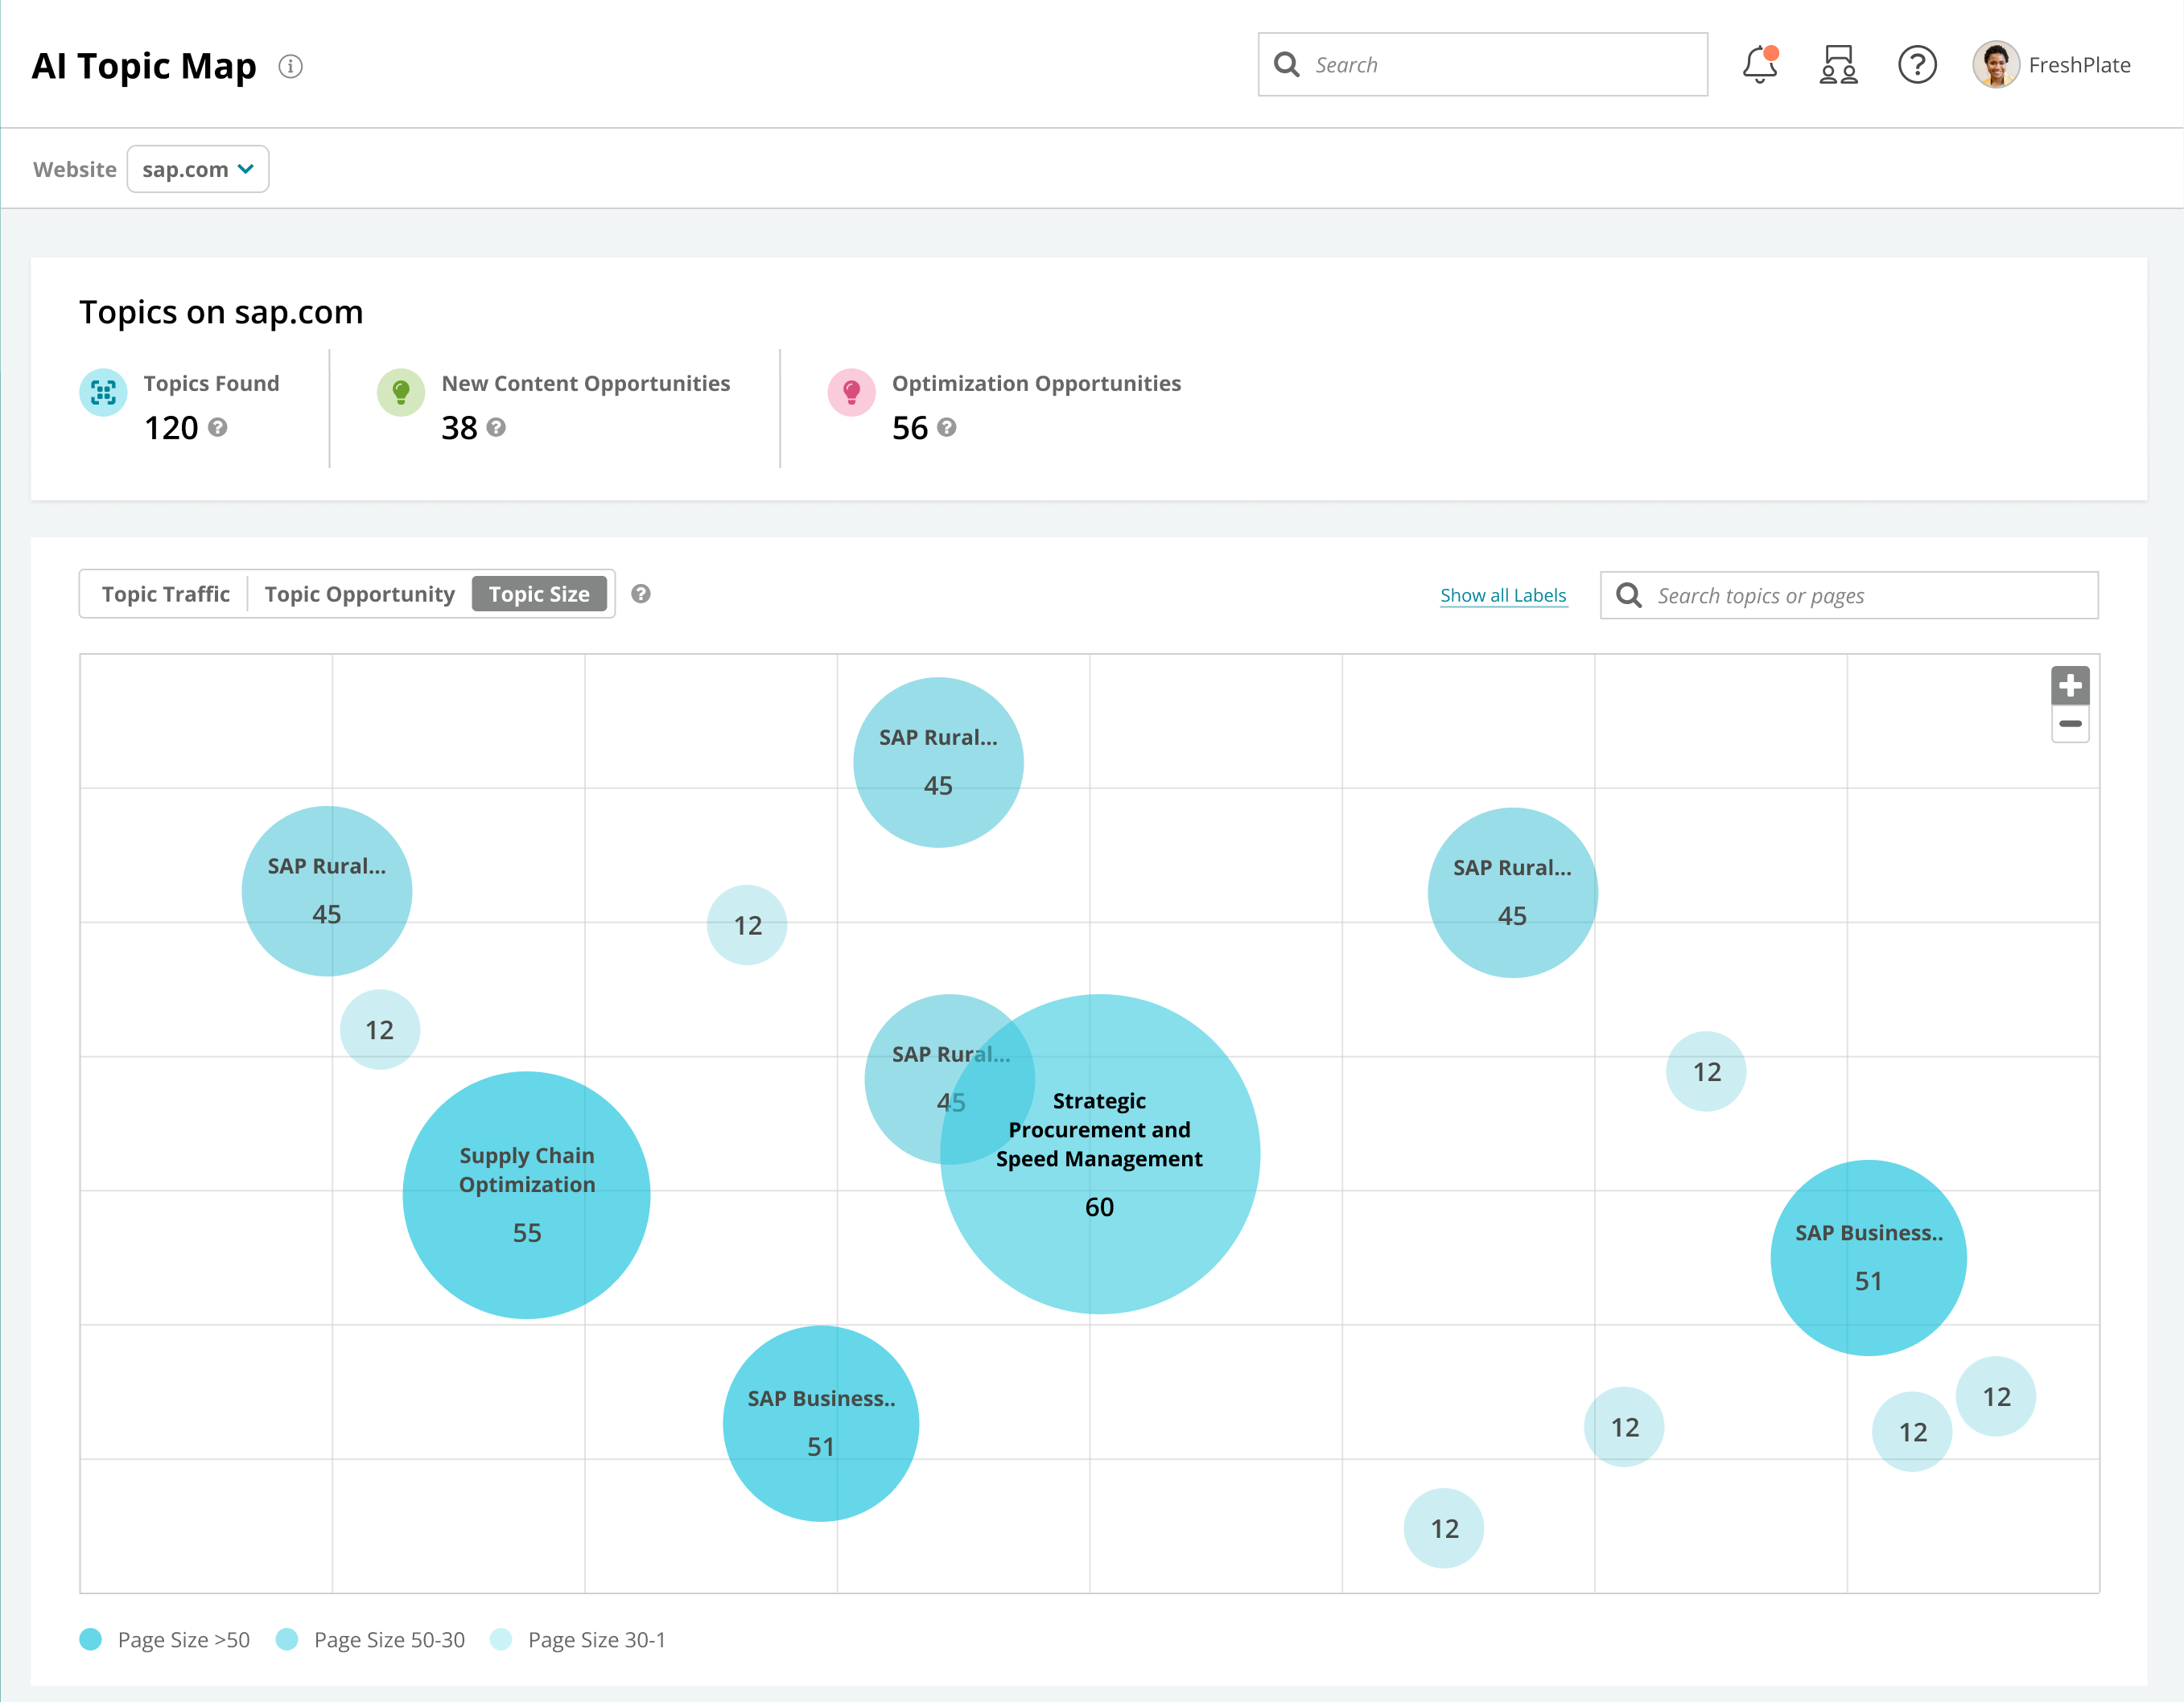Click the Topics Found scan icon
Image resolution: width=2184 pixels, height=1702 pixels.
pyautogui.click(x=103, y=393)
